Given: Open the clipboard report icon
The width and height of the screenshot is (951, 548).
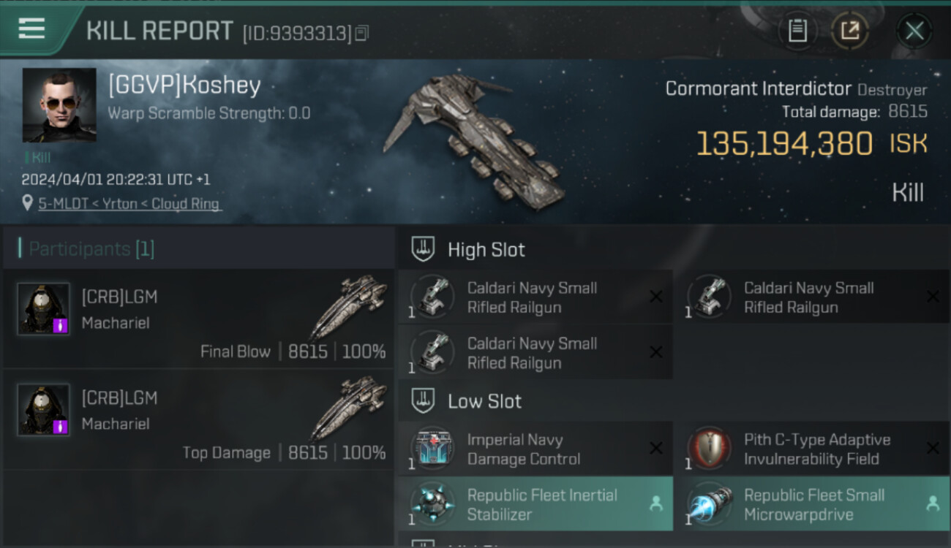Looking at the screenshot, I should [x=797, y=31].
